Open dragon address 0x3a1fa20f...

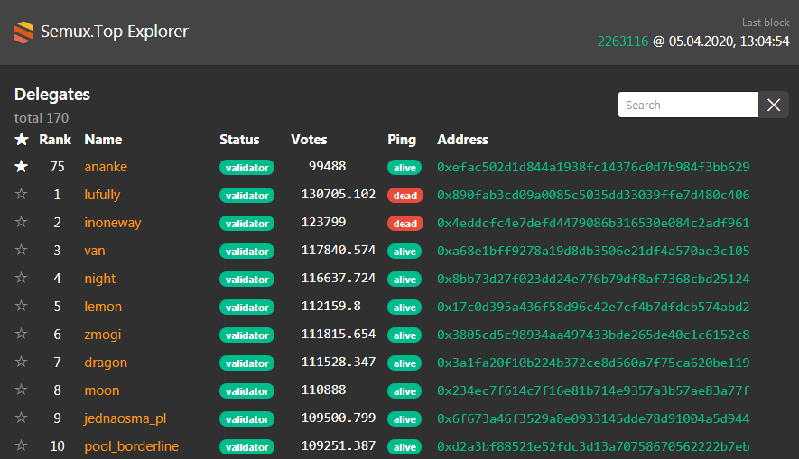[x=593, y=363]
